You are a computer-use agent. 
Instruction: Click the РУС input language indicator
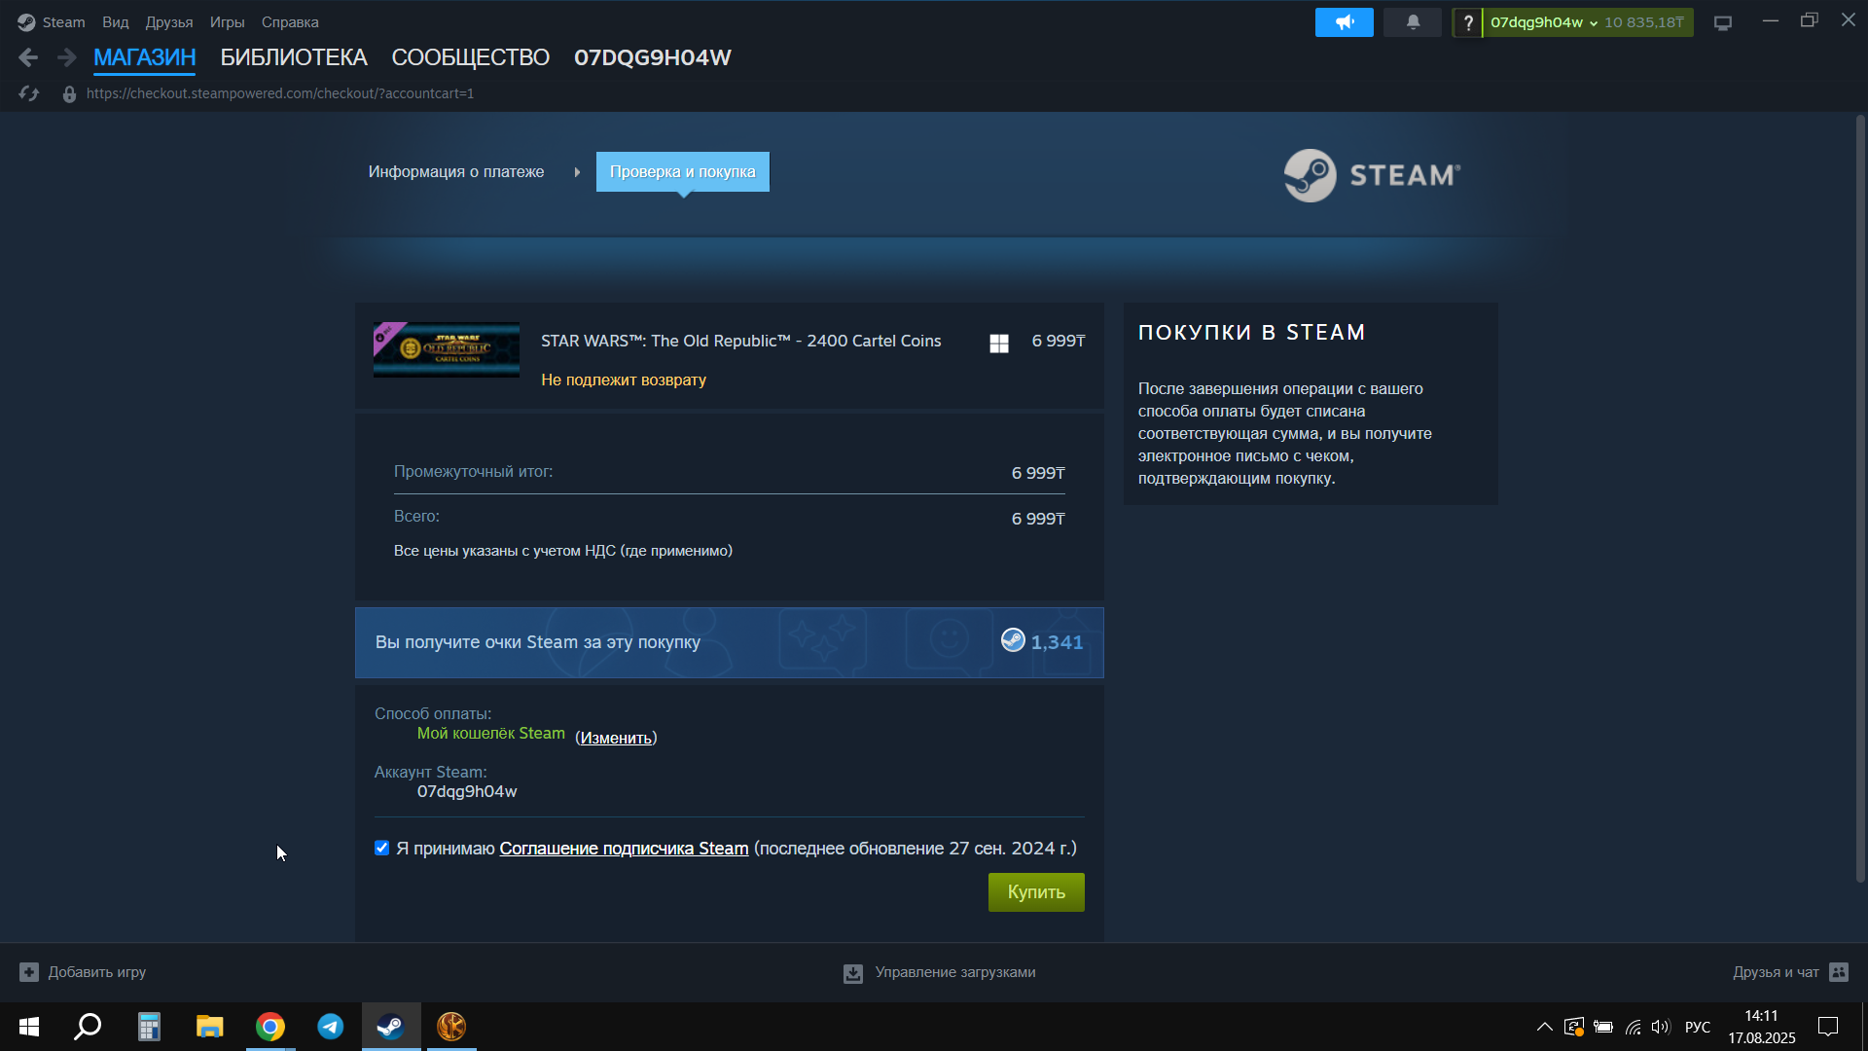(1697, 1027)
